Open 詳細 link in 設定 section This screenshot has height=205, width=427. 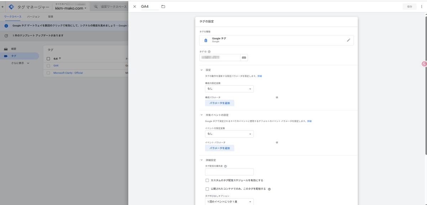pos(260,76)
